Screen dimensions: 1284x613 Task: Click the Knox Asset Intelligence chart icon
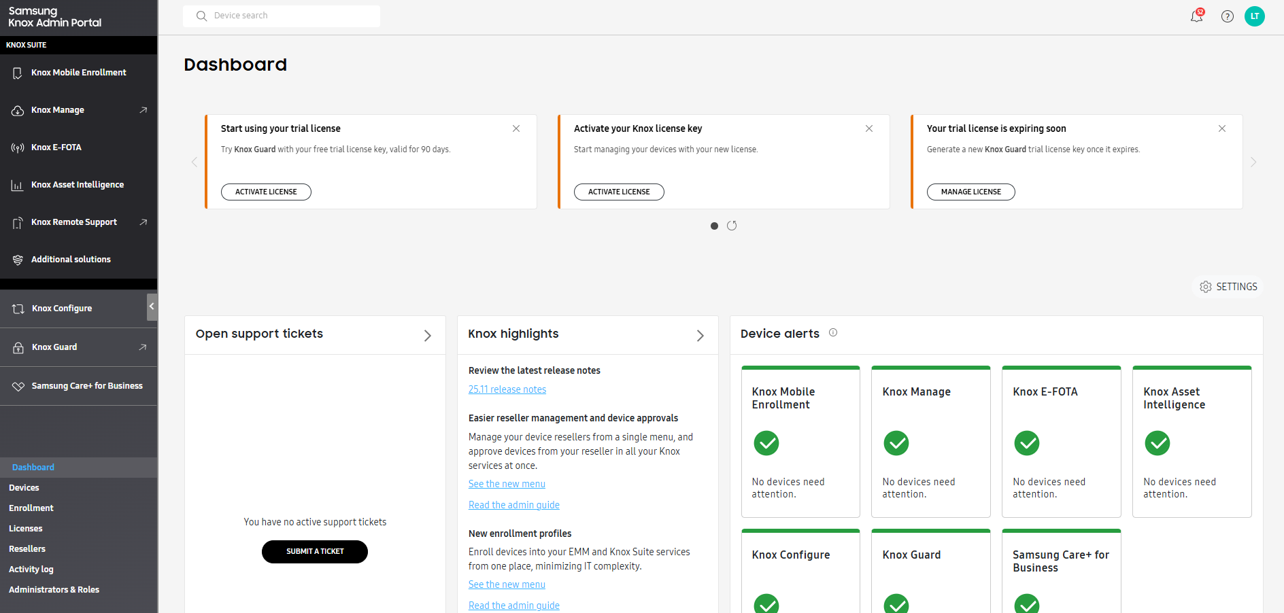click(18, 185)
